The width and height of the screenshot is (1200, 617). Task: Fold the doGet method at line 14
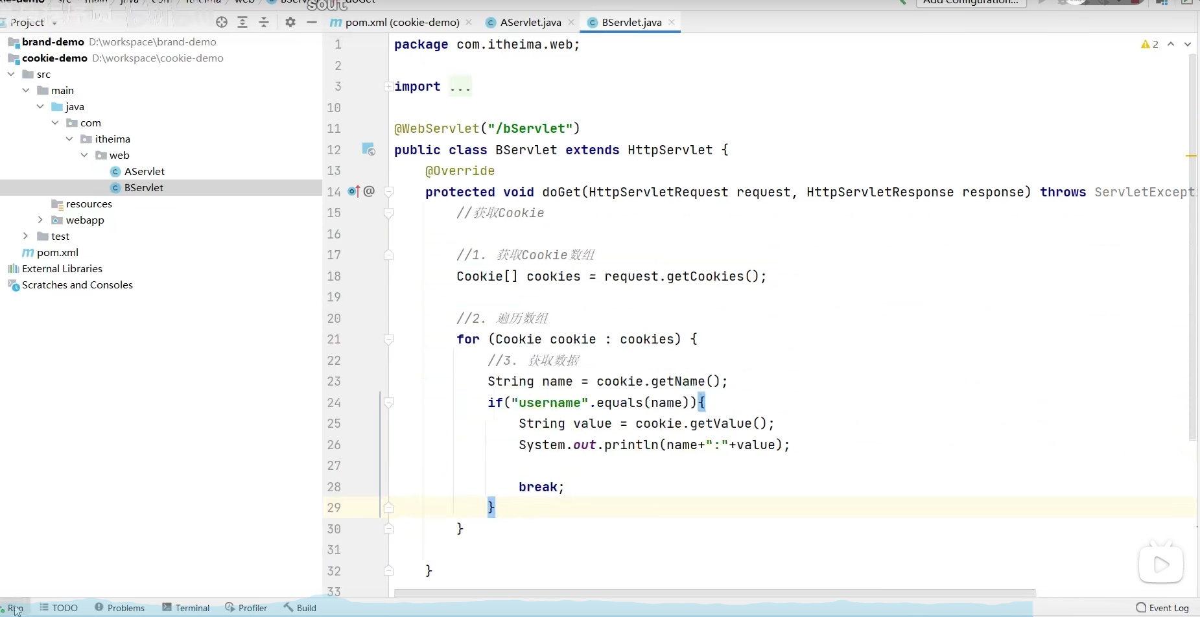(389, 192)
